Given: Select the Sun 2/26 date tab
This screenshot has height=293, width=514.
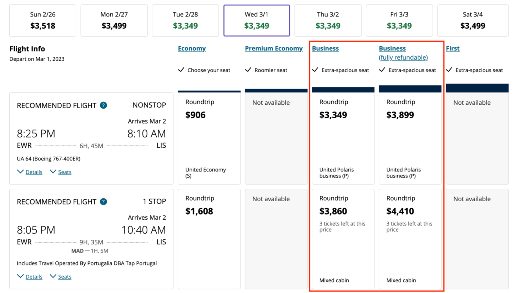Looking at the screenshot, I should coord(42,21).
